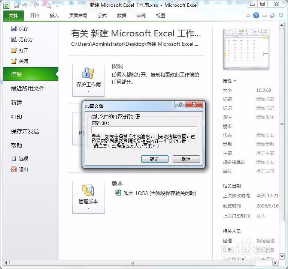Open Excel Help blue question mark
288x269 pixels.
pos(256,15)
